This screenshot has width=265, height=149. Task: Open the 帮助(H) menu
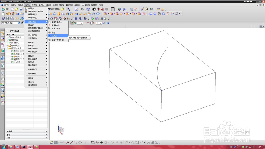[x=94, y=5]
